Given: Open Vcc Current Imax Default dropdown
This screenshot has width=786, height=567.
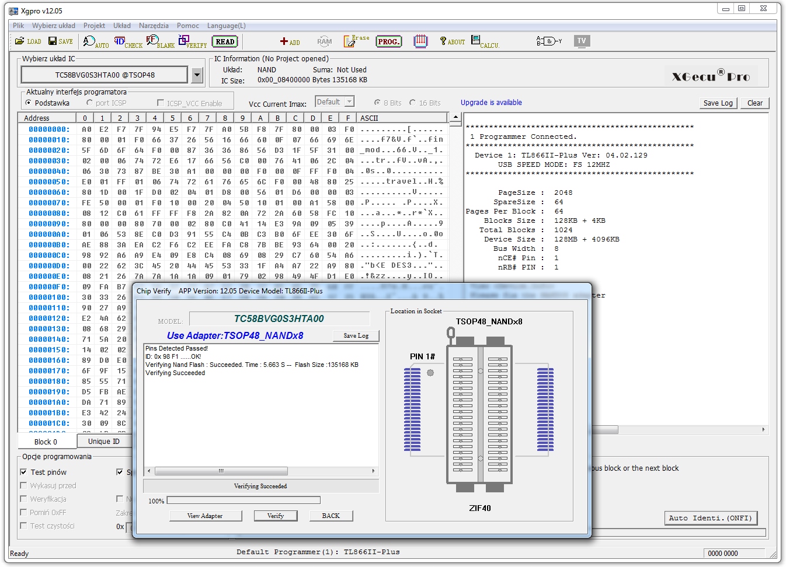Looking at the screenshot, I should tap(335, 102).
